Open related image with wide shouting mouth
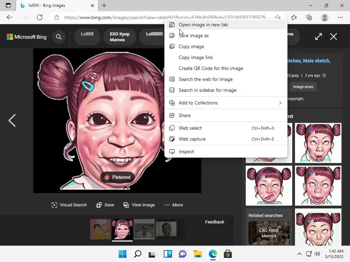 pyautogui.click(x=318, y=186)
